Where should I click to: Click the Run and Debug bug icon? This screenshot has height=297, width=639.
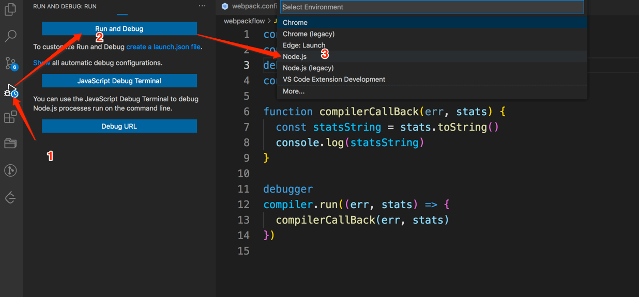10,91
